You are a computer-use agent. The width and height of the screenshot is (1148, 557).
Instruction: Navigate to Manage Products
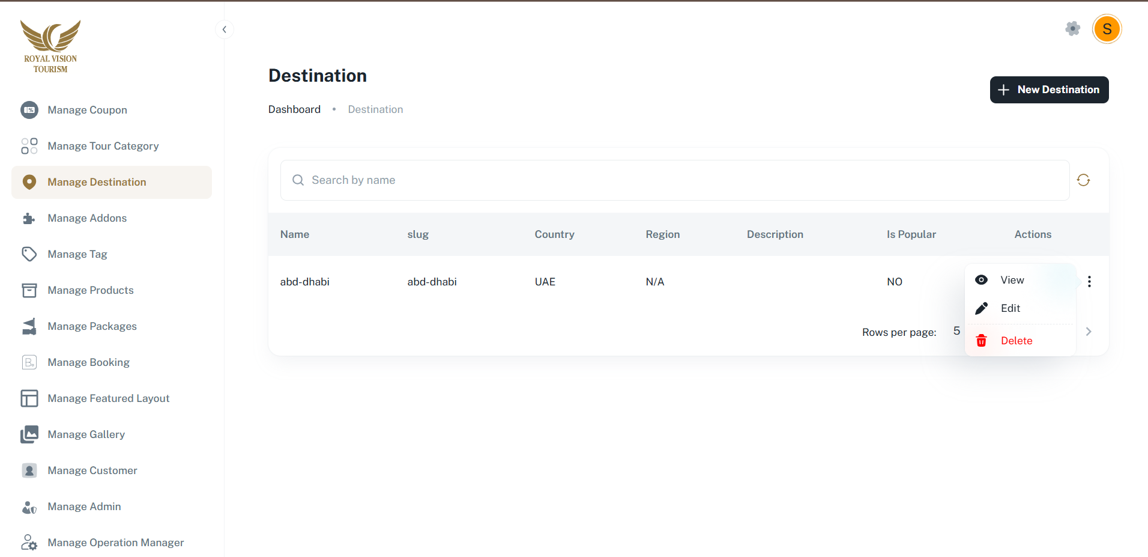point(91,290)
